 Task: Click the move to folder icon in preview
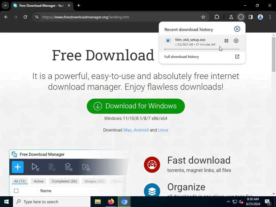coord(86,167)
